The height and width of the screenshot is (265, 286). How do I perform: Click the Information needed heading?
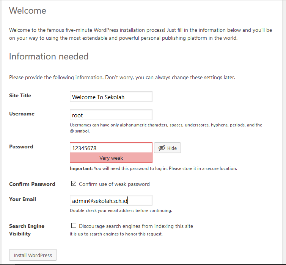pyautogui.click(x=49, y=56)
